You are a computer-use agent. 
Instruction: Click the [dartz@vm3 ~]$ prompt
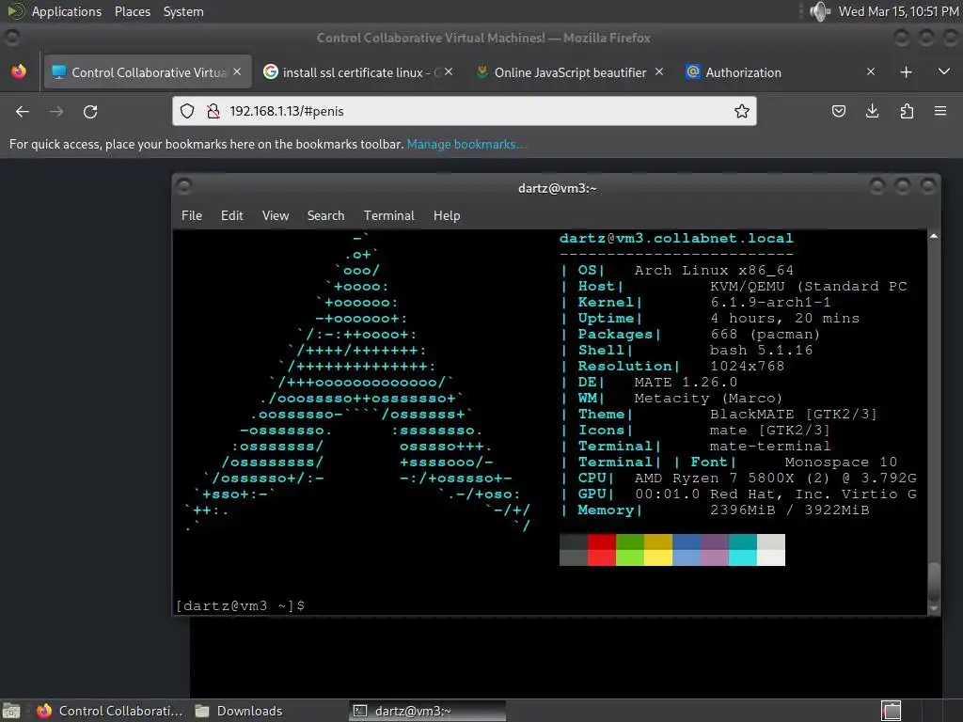[240, 606]
